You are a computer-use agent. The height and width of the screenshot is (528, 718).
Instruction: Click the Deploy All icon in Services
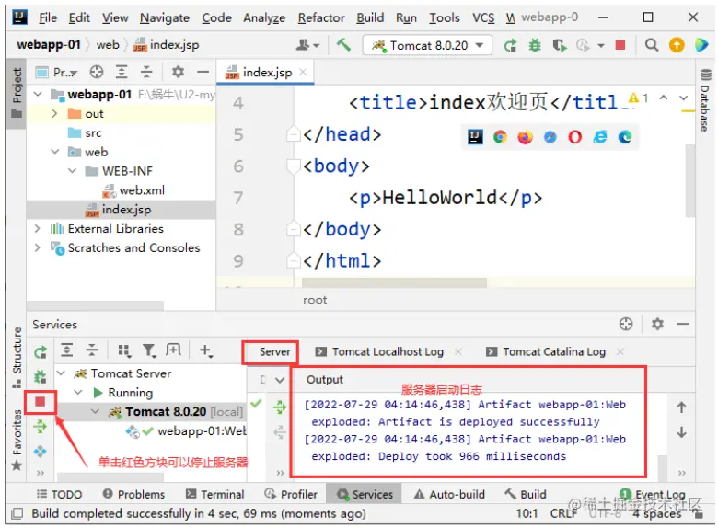pyautogui.click(x=41, y=427)
